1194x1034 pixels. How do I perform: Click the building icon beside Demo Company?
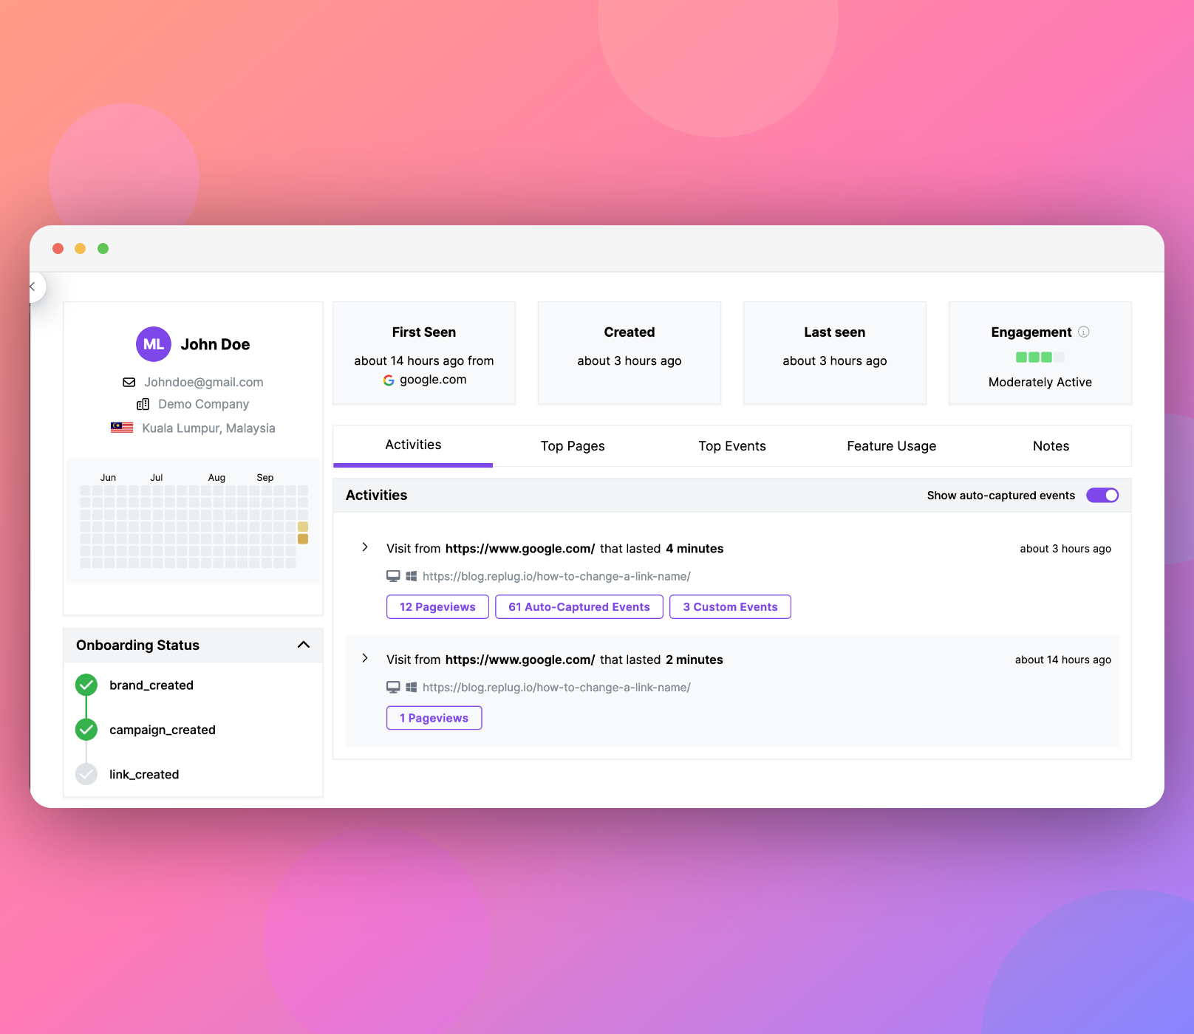(143, 404)
